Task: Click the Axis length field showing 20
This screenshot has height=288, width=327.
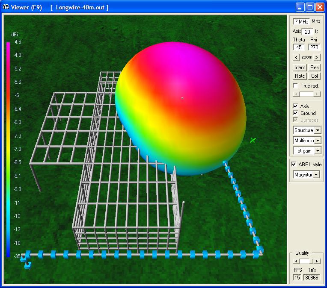Action: click(x=307, y=32)
